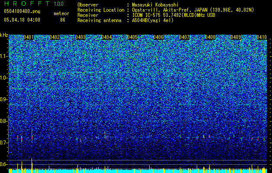
Task: Select the file name 0504180400.png
Action: click(22, 11)
